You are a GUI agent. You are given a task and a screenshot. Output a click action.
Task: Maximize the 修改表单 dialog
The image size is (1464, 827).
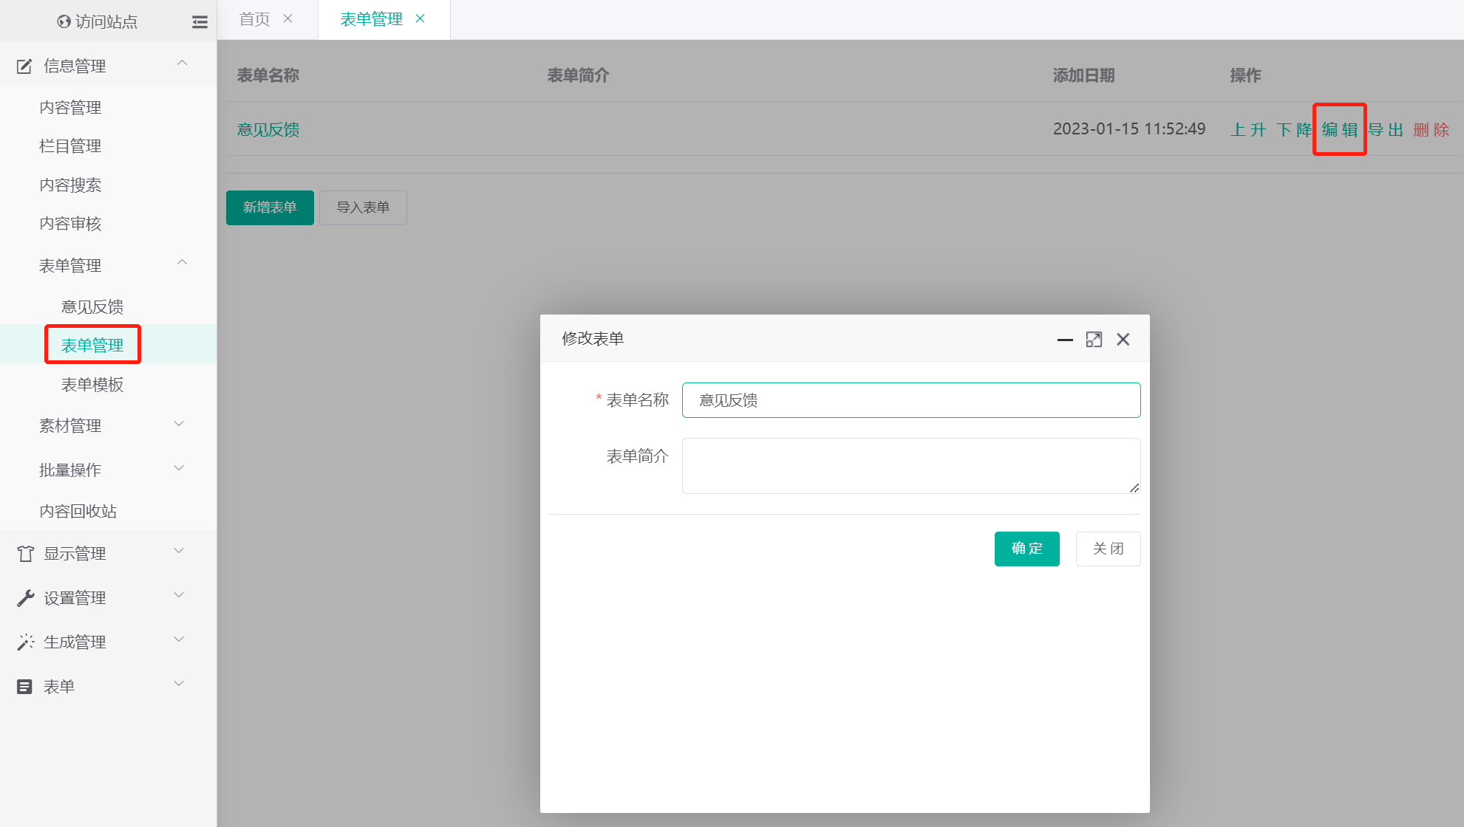[x=1094, y=340]
